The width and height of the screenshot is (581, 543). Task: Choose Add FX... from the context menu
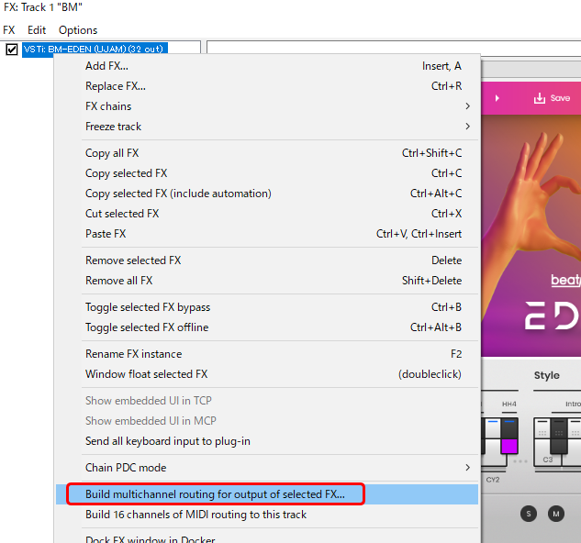tap(267, 66)
